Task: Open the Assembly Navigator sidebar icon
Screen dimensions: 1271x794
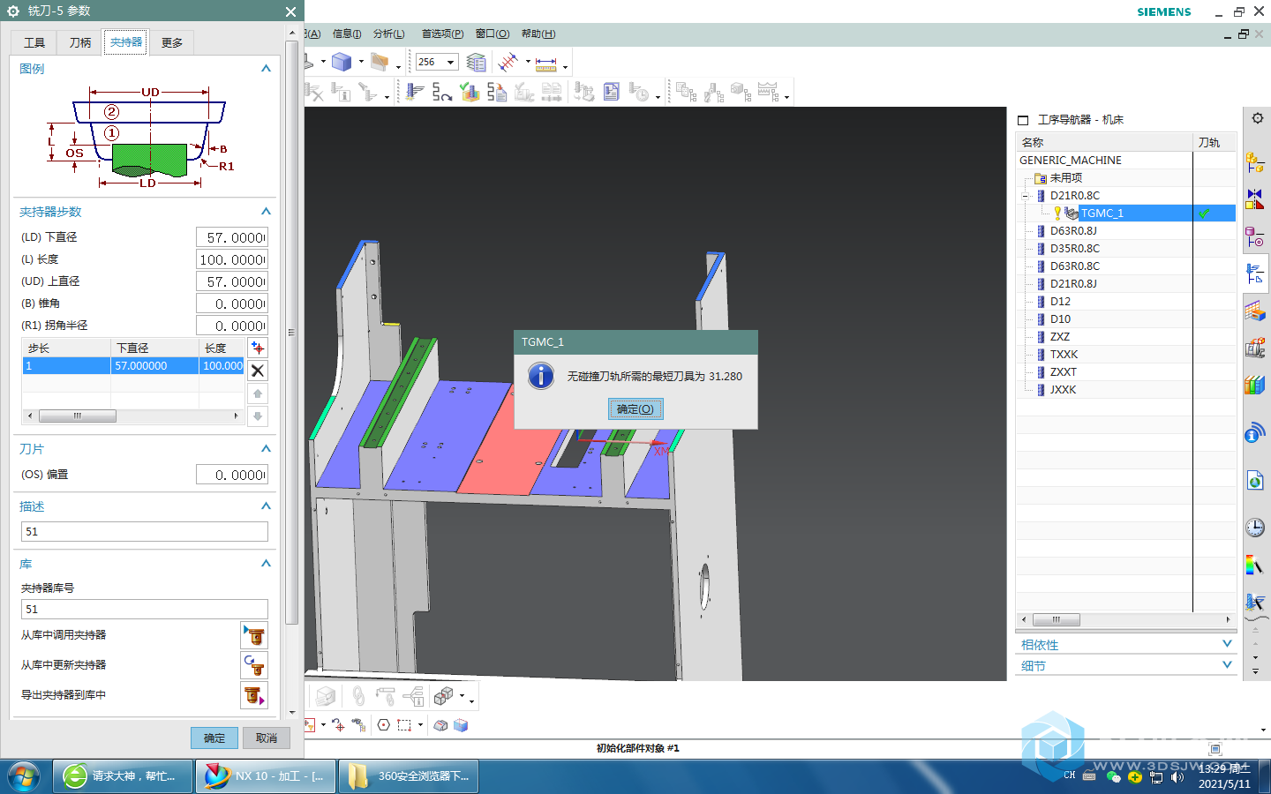Action: (1255, 162)
